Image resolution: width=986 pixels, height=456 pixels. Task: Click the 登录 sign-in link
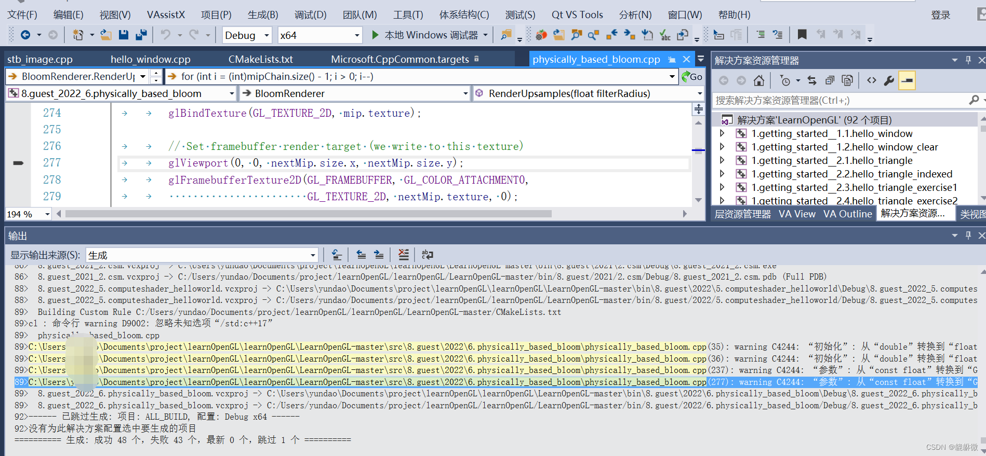click(x=940, y=15)
